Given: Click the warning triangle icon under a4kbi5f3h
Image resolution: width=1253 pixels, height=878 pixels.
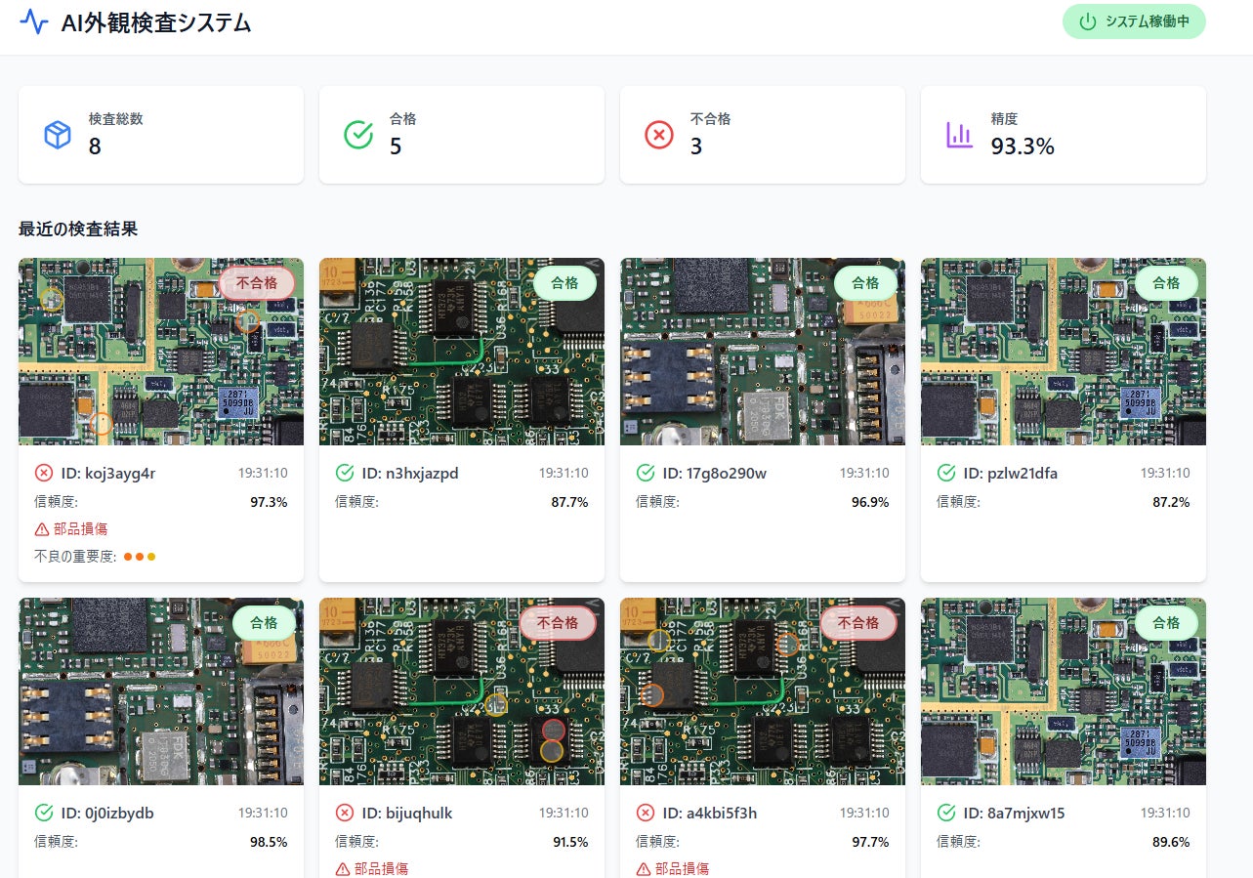Looking at the screenshot, I should pyautogui.click(x=644, y=869).
